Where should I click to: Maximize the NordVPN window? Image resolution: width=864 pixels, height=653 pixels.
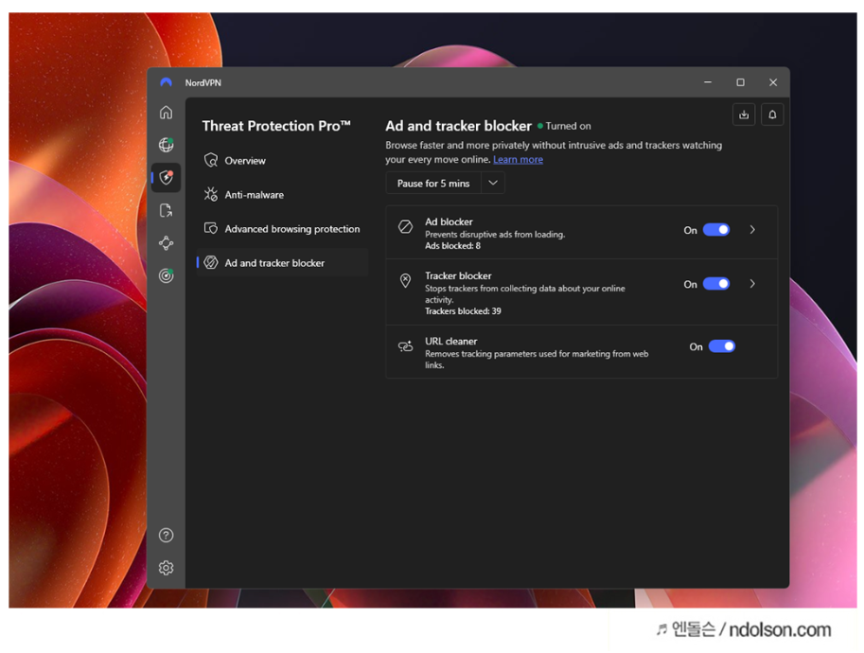[741, 82]
